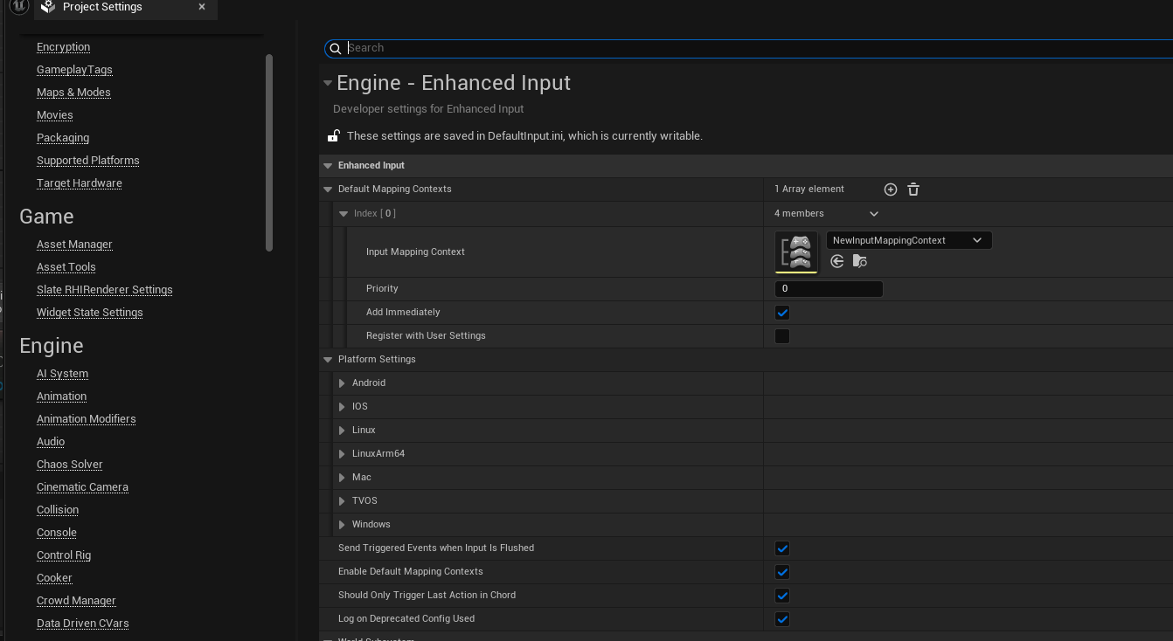The image size is (1173, 641).
Task: Expand the Android platform settings
Action: pyautogui.click(x=342, y=383)
